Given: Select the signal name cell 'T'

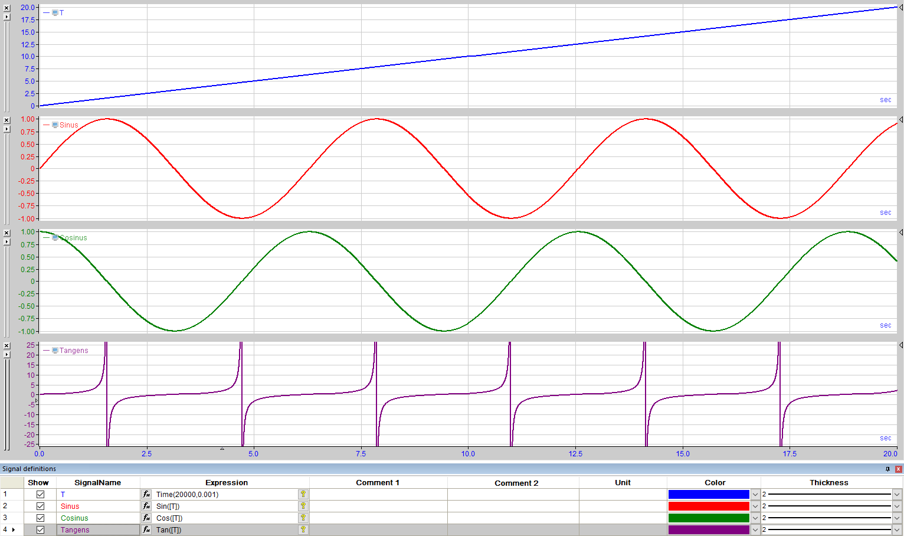Looking at the screenshot, I should click(98, 494).
